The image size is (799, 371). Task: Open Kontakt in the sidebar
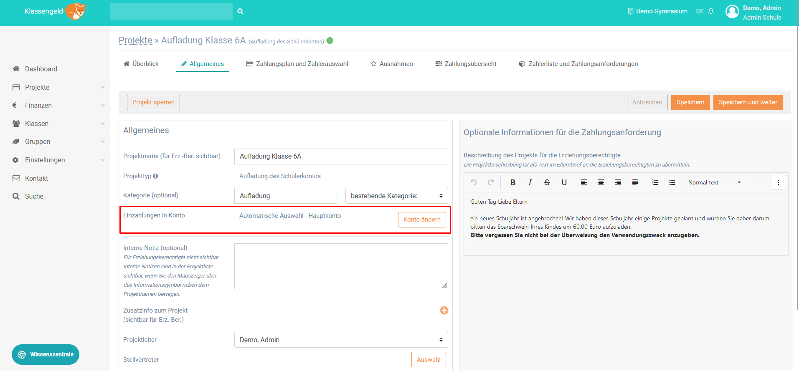36,178
